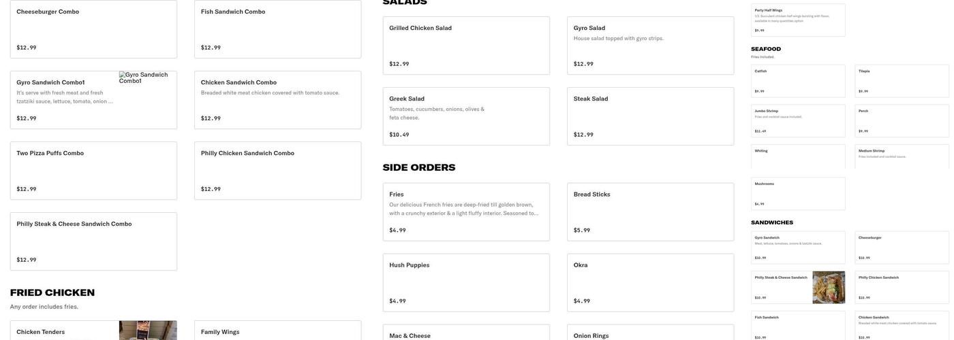Image resolution: width=954 pixels, height=340 pixels.
Task: Choose Fries from Side Orders
Action: click(x=466, y=212)
